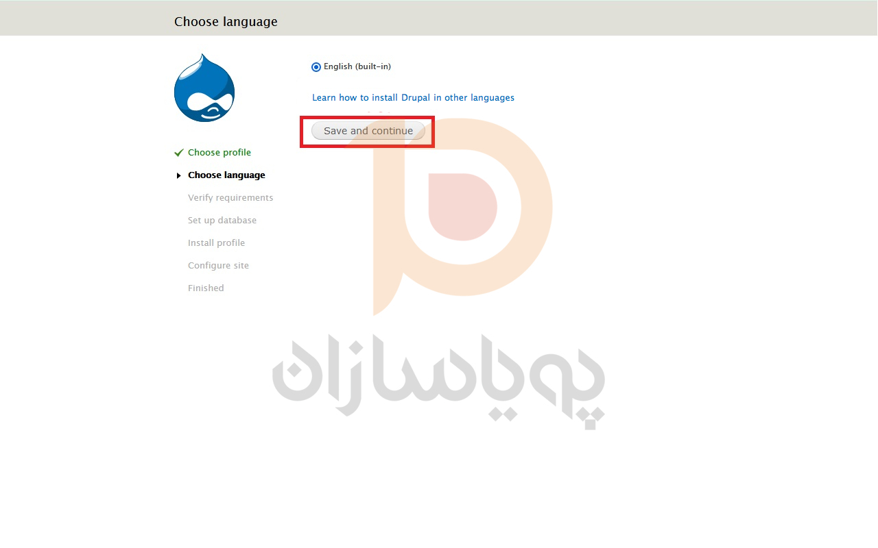Click the green checkmark beside Choose profile
Image resolution: width=878 pixels, height=548 pixels.
coord(179,153)
